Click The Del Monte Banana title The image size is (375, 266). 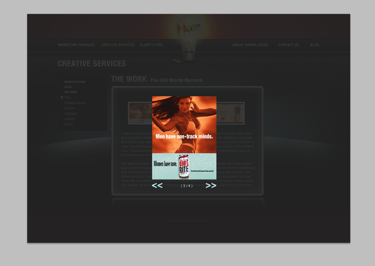click(x=176, y=80)
